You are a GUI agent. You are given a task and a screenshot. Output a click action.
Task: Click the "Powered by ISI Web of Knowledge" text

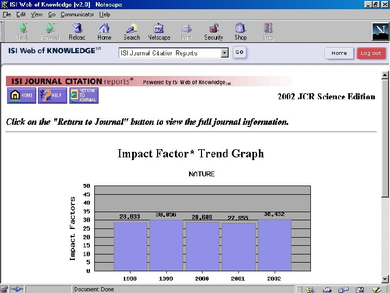[x=187, y=82]
